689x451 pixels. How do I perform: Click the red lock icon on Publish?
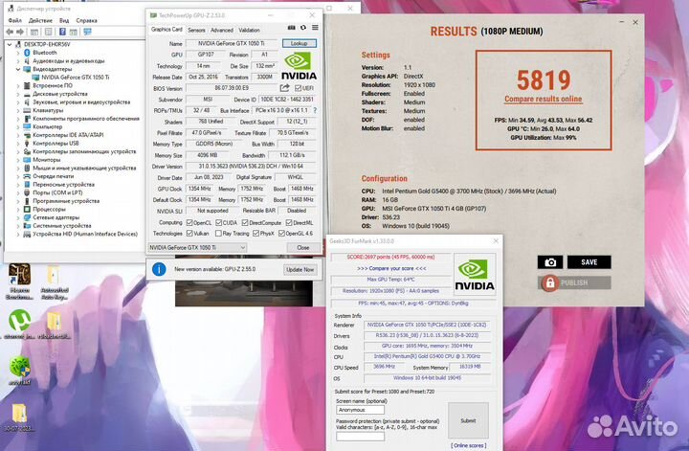[x=549, y=282]
